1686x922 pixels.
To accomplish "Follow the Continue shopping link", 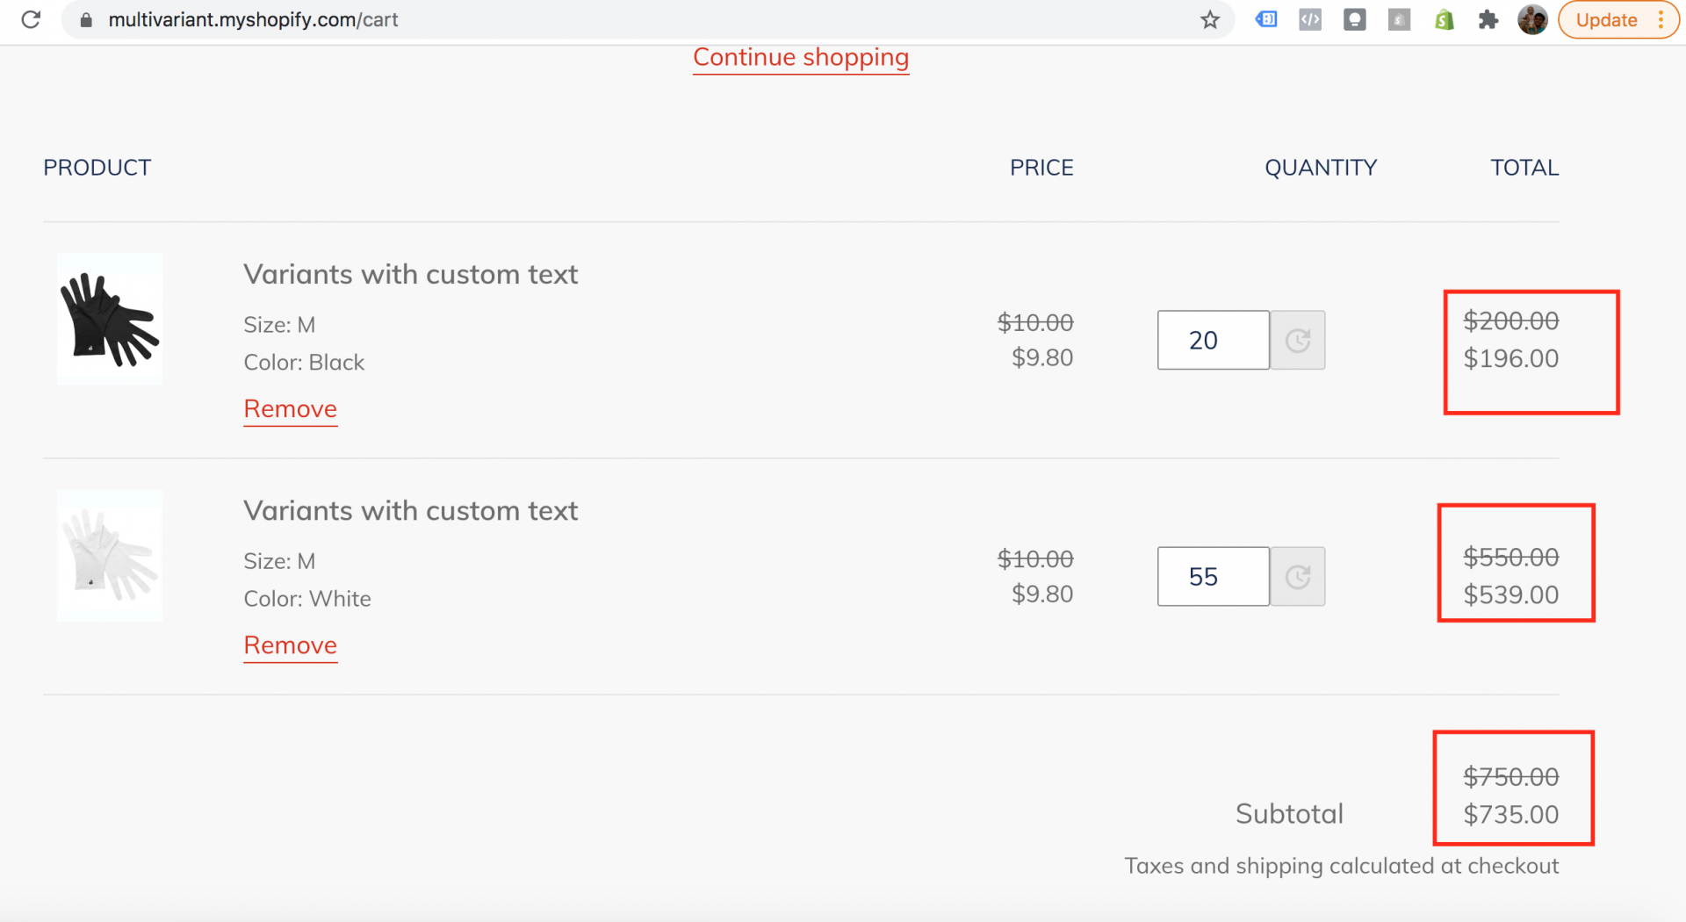I will pyautogui.click(x=800, y=57).
